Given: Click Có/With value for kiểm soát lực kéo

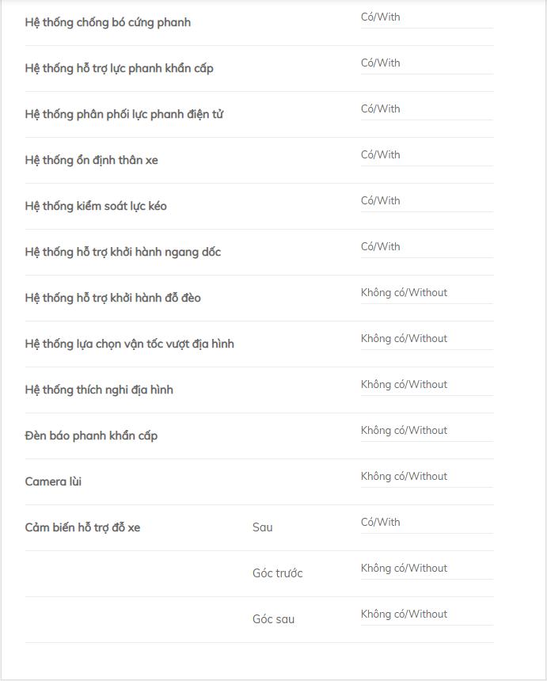Looking at the screenshot, I should pos(380,200).
